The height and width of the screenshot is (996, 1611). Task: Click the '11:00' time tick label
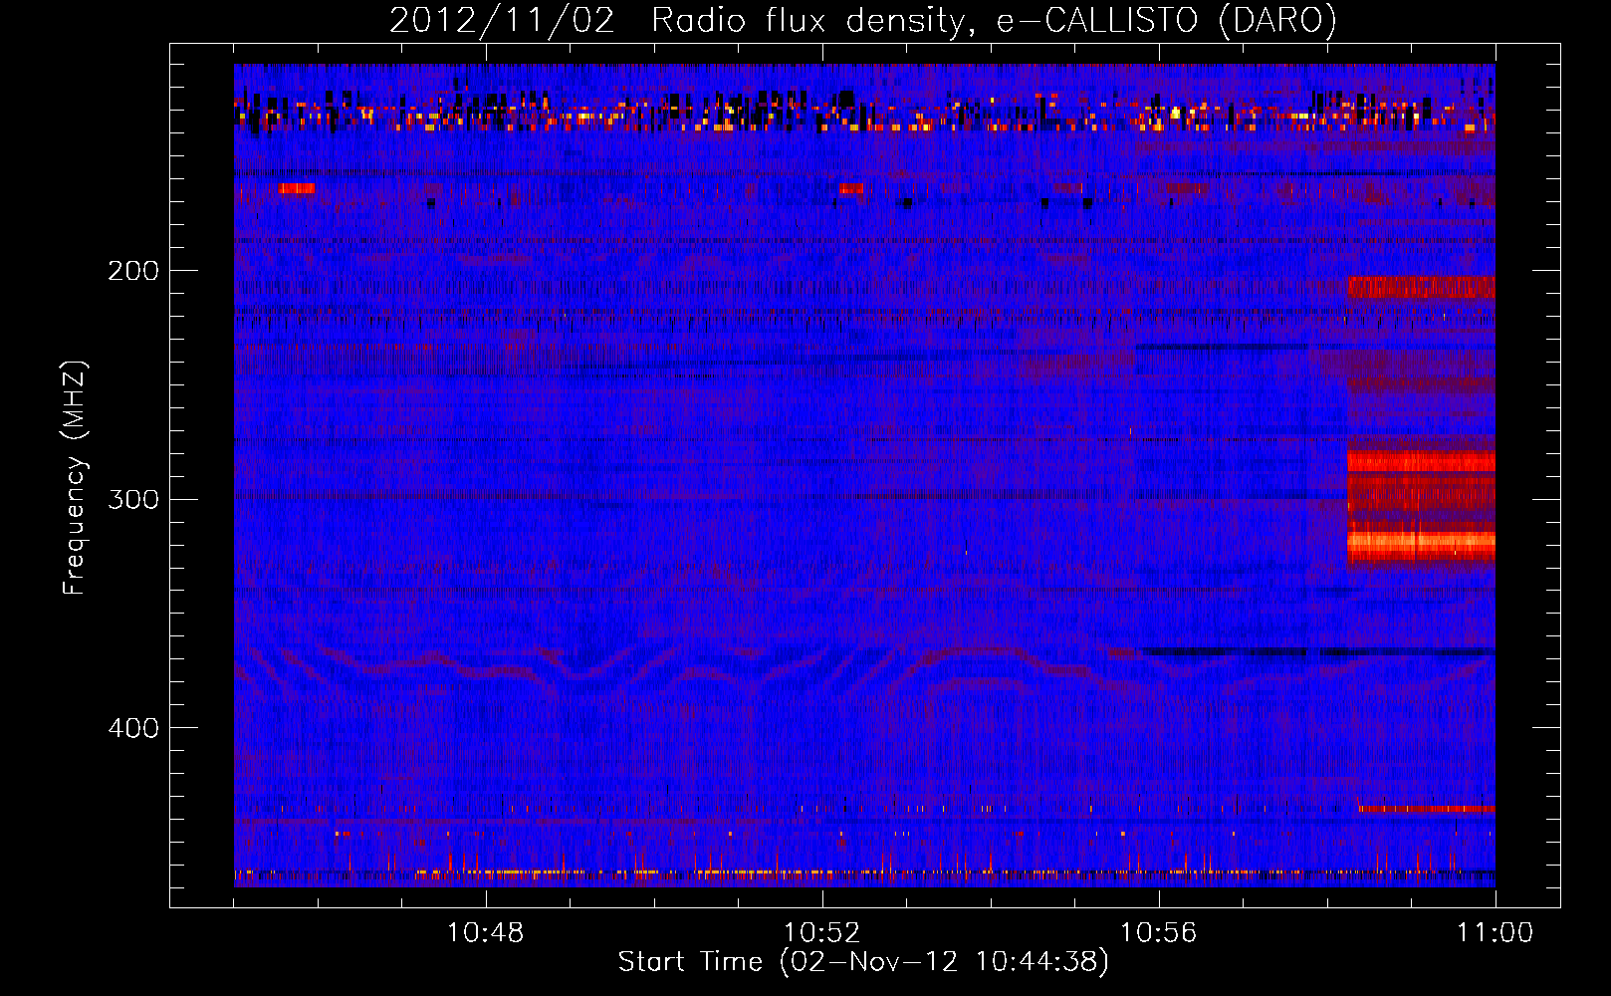click(x=1496, y=933)
